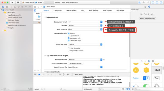Open the find navigator magnifier icon

[x=11, y=7]
